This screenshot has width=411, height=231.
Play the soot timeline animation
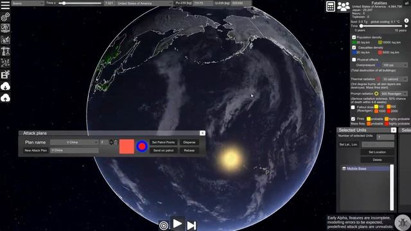[407, 26]
